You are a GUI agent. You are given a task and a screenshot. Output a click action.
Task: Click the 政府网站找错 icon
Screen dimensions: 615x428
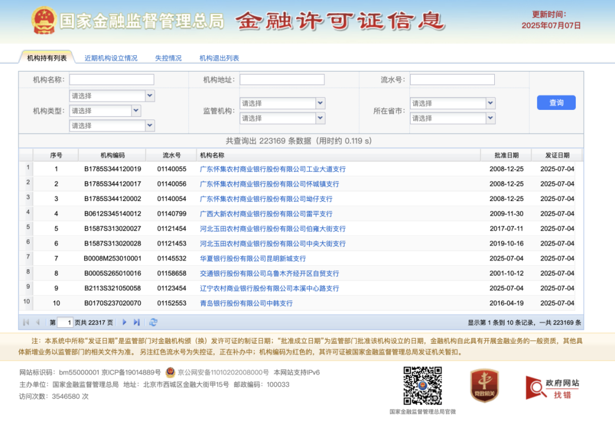point(552,388)
